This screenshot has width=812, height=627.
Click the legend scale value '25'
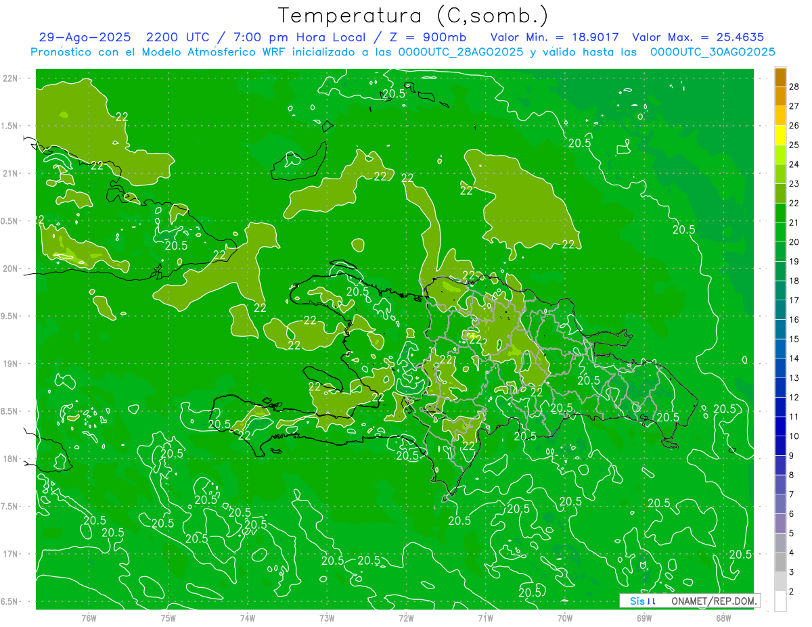[x=794, y=145]
